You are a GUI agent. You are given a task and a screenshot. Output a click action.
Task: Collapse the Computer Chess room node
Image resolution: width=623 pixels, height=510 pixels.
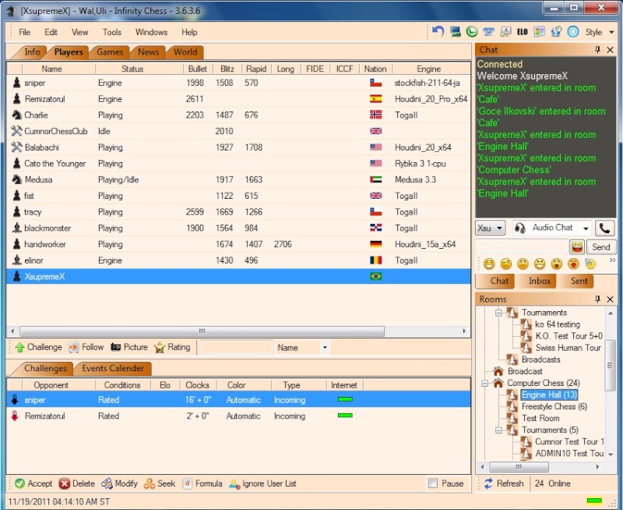[484, 383]
